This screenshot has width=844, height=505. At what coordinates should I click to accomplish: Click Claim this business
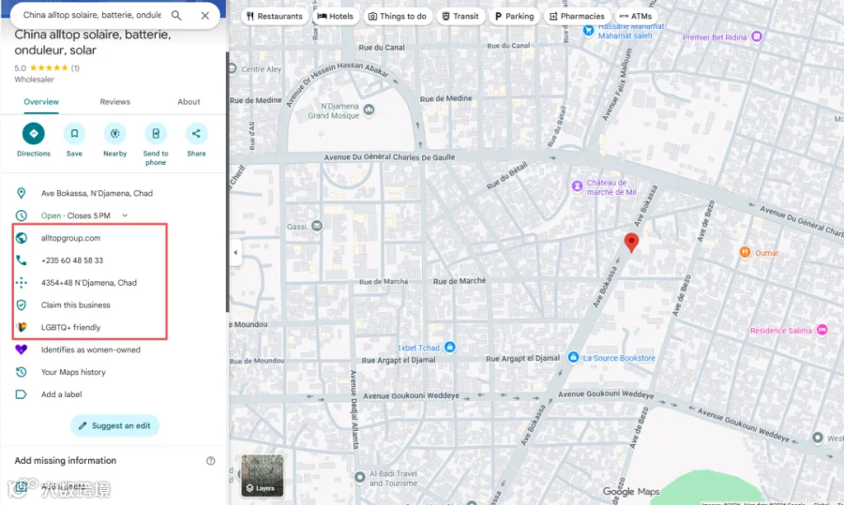point(75,304)
